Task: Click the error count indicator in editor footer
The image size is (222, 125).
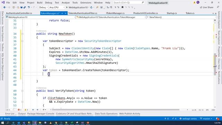Action: 19,110
